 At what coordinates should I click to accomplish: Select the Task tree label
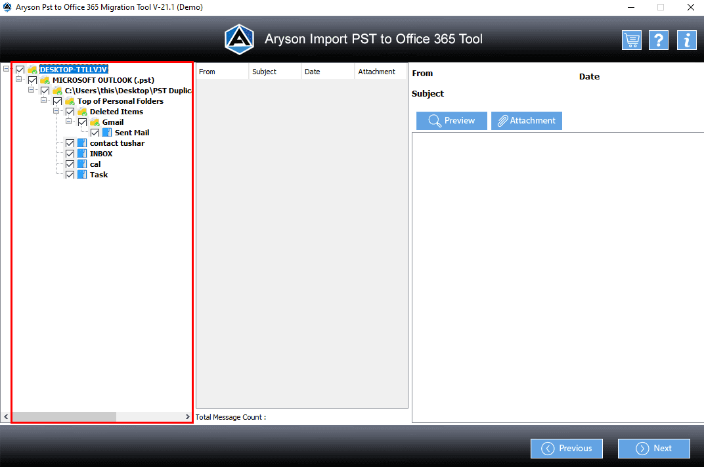pos(99,175)
